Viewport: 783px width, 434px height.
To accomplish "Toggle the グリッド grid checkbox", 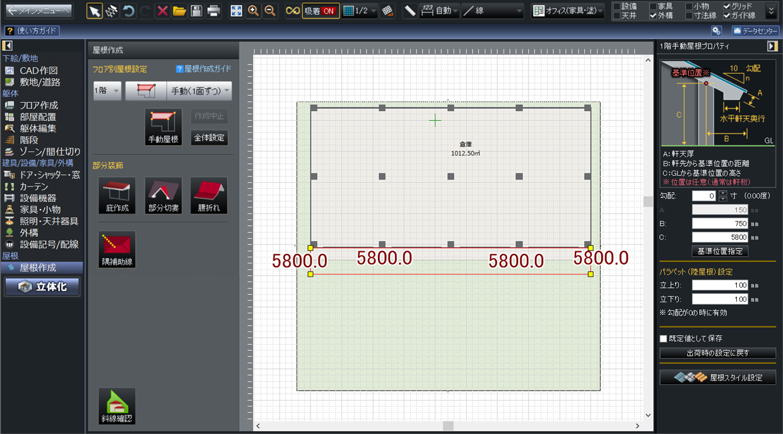I will click(727, 6).
